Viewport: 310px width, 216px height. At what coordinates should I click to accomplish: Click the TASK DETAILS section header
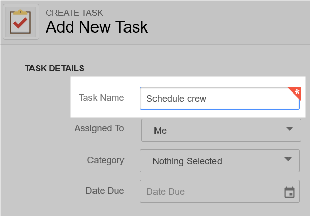pos(54,68)
